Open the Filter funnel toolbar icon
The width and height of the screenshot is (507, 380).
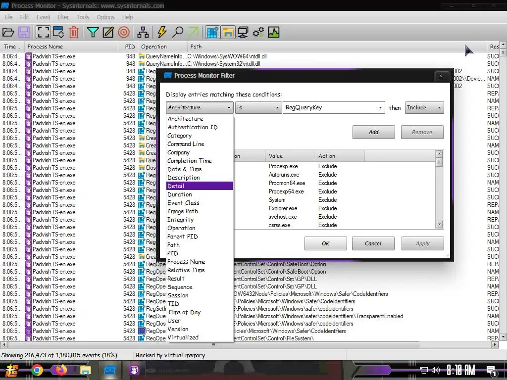click(x=93, y=32)
